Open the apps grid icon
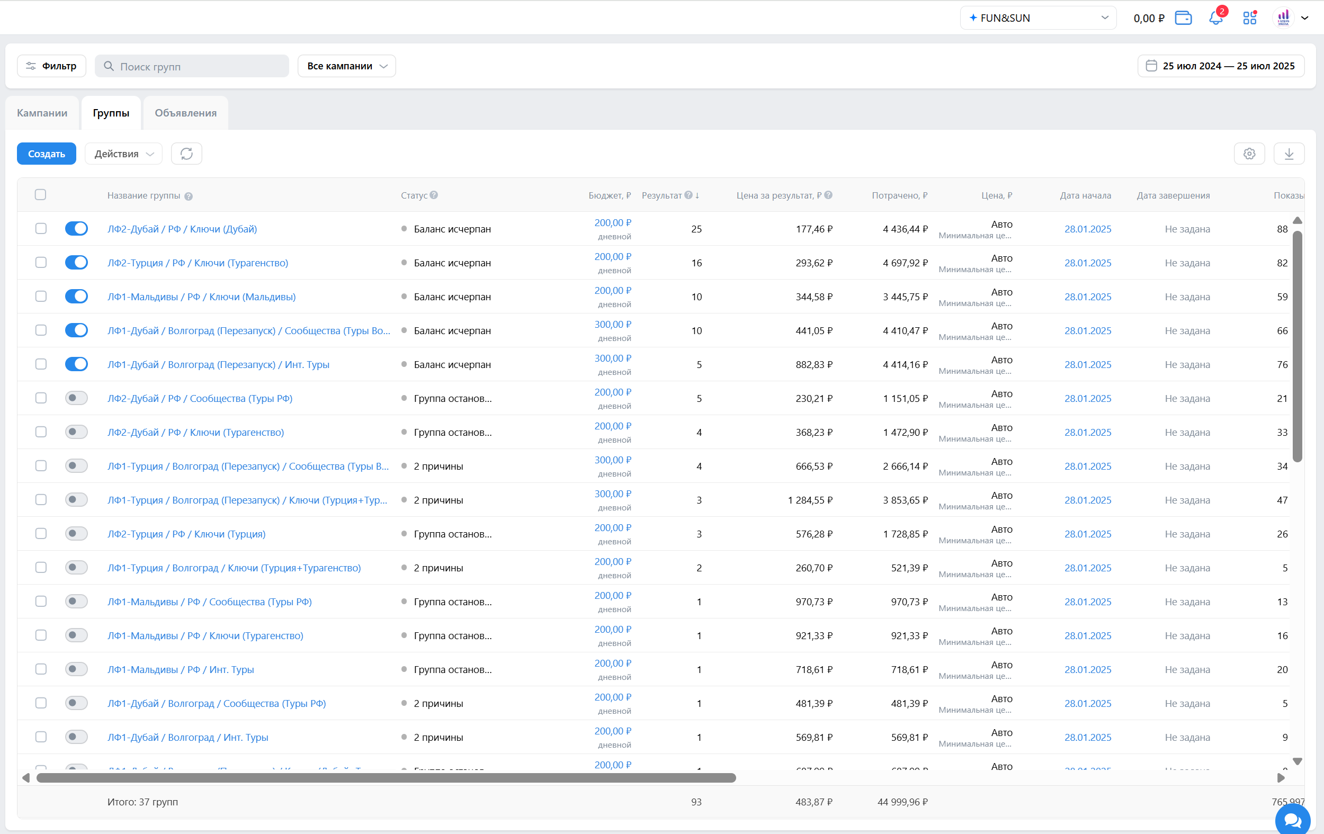The image size is (1324, 834). (x=1249, y=18)
